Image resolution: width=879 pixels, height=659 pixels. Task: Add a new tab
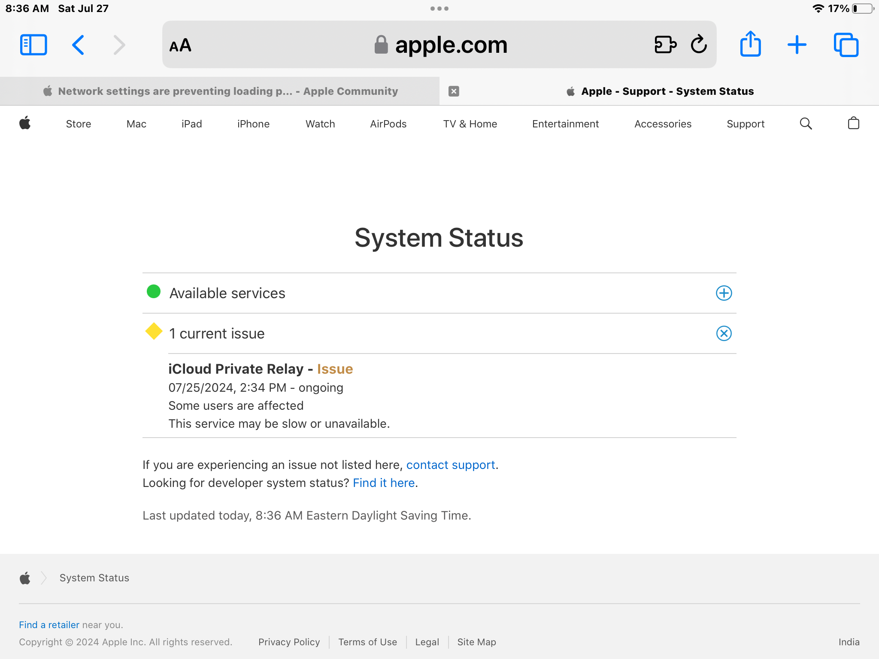pos(797,45)
